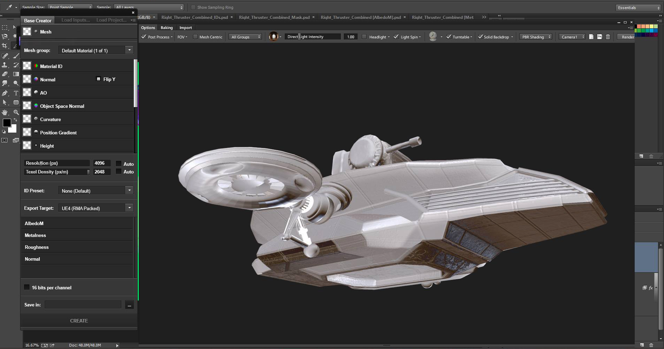Switch to the Import tab
The width and height of the screenshot is (664, 349).
pos(186,28)
